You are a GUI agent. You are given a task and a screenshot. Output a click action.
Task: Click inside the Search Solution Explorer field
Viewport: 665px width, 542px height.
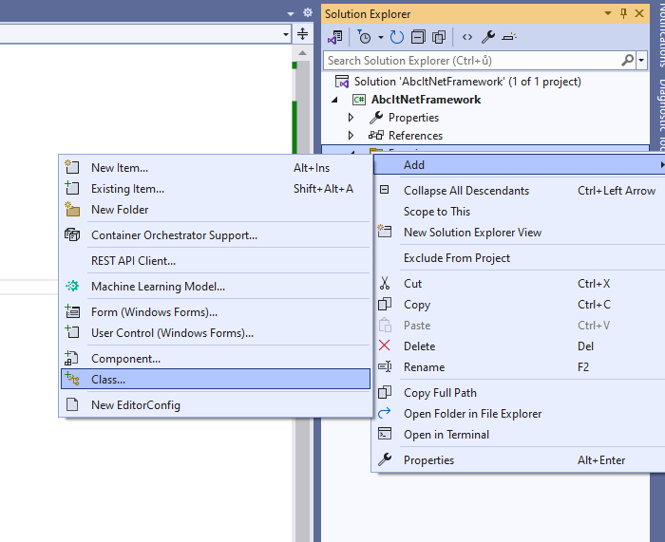coord(470,60)
